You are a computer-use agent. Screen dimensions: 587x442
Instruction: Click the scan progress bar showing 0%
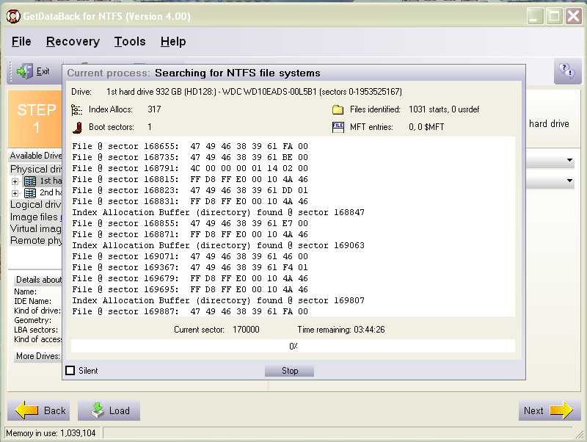(293, 346)
